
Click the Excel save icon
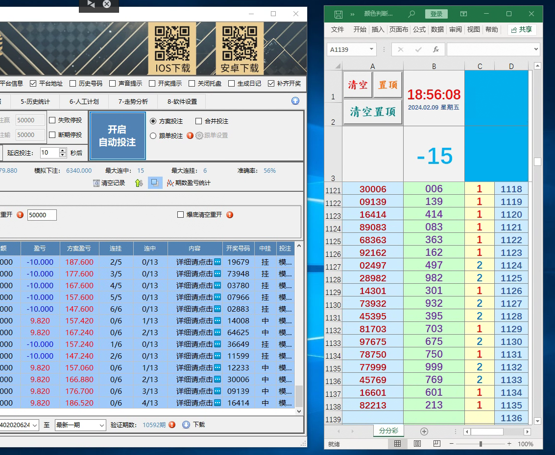click(x=338, y=14)
